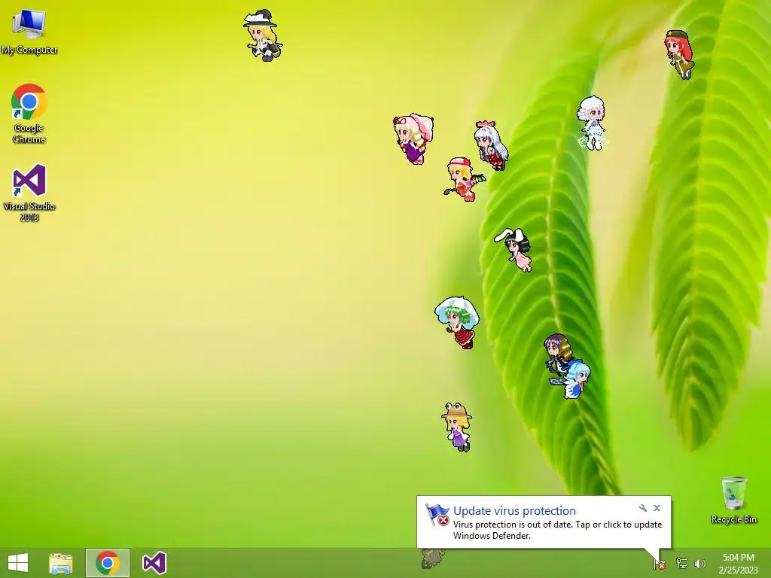Open the network tray icon
771x578 pixels.
pyautogui.click(x=681, y=563)
